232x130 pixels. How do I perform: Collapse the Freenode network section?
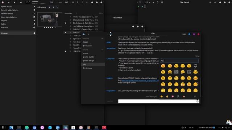[102, 39]
